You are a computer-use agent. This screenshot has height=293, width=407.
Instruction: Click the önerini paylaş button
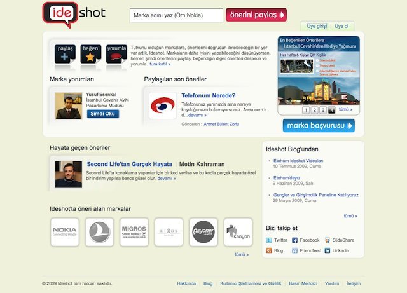(256, 15)
